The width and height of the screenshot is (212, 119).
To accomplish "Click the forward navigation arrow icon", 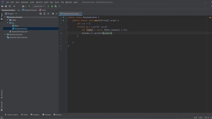I will (19, 6).
